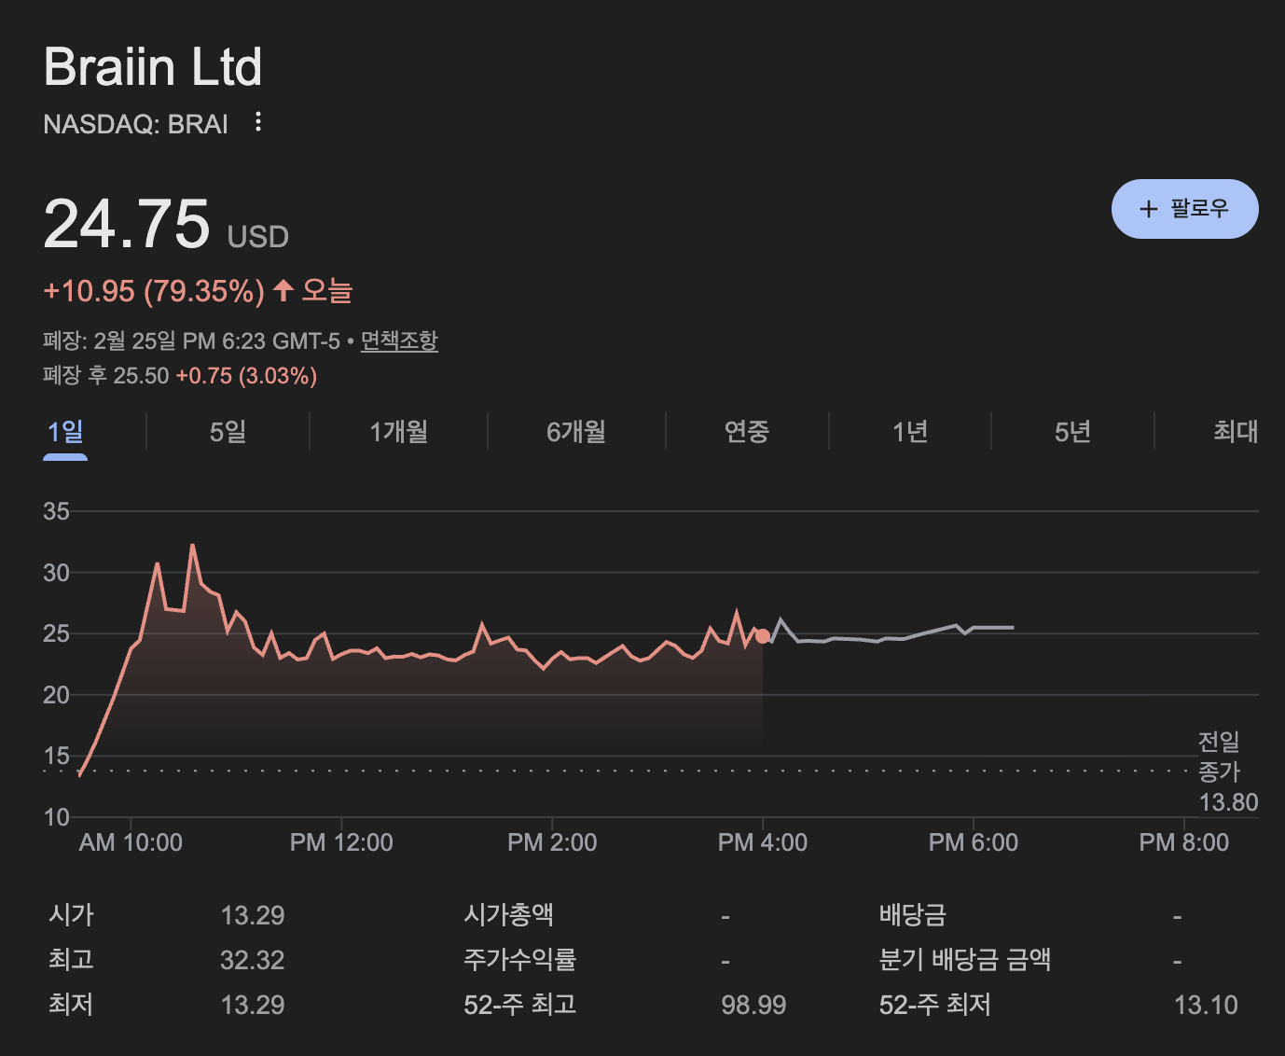This screenshot has width=1285, height=1056.
Task: Click the PM 6:00 axis label
Action: [974, 842]
